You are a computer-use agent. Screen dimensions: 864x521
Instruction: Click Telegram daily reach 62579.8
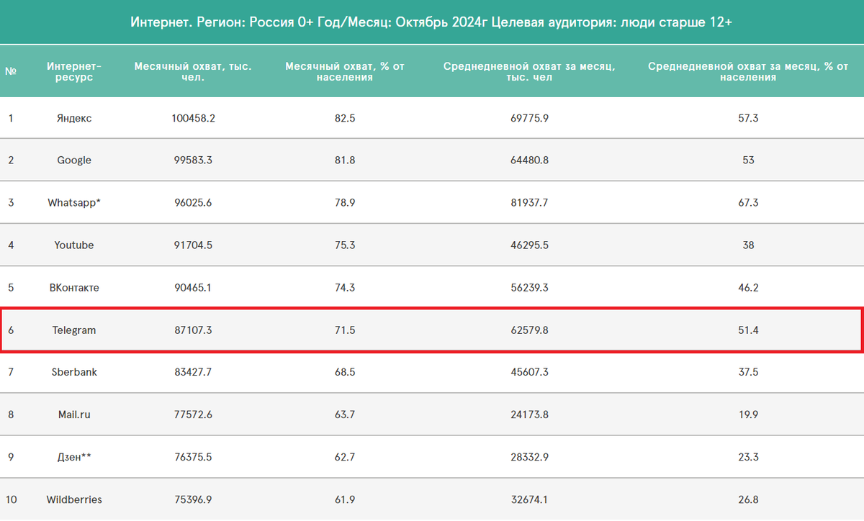pos(529,330)
